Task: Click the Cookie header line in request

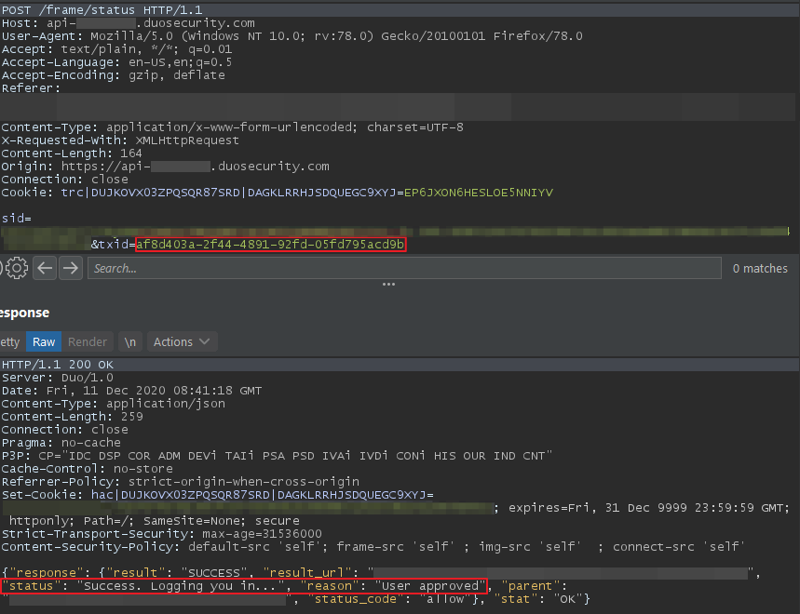Action: (x=278, y=193)
